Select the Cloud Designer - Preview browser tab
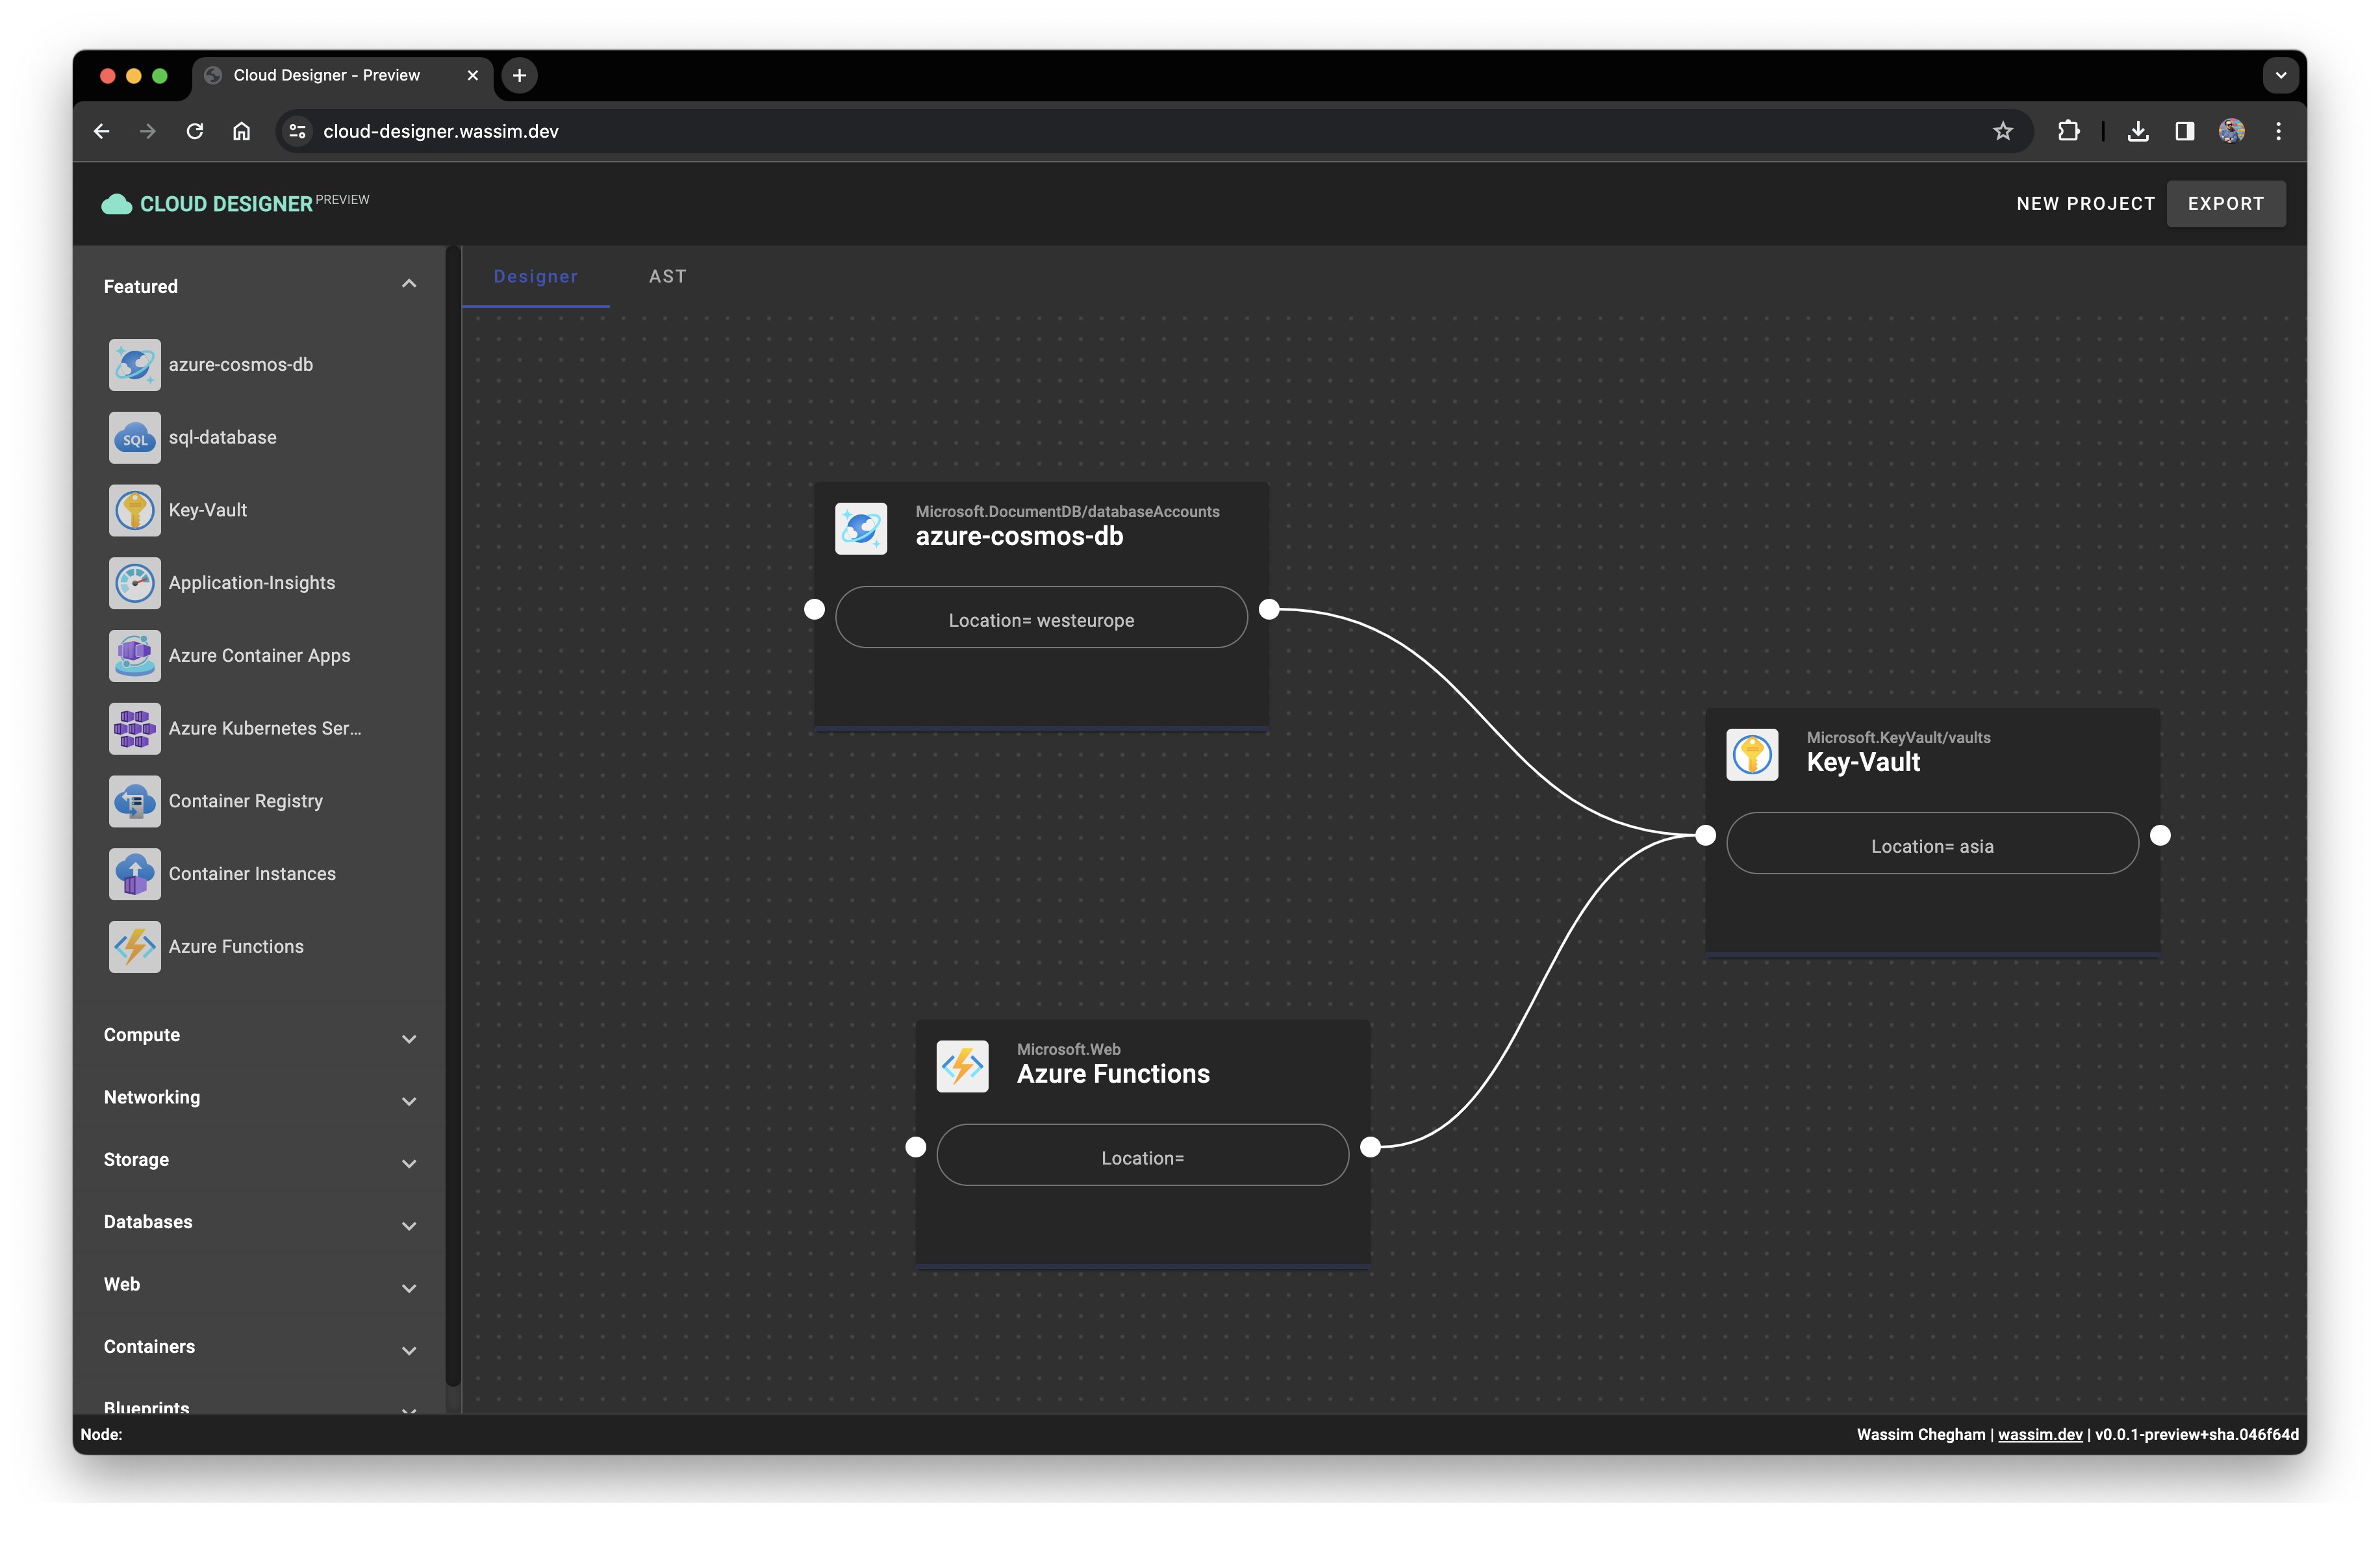Screen dimensions: 2380x1551 click(327, 75)
